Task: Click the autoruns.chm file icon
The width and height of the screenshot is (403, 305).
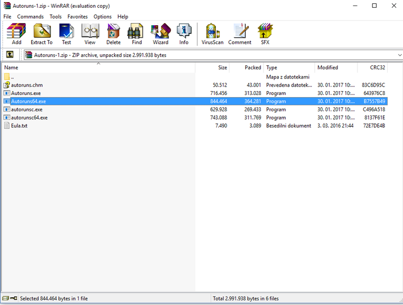Action: [7, 85]
